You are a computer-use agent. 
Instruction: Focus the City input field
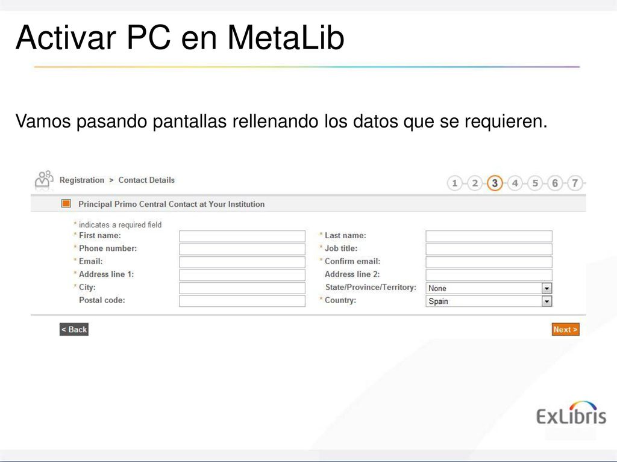tap(242, 288)
